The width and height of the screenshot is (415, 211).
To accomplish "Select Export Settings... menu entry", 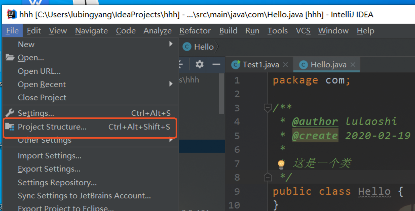I will pyautogui.click(x=49, y=169).
